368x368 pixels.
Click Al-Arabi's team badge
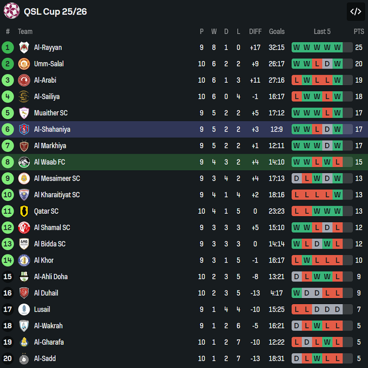tap(24, 80)
